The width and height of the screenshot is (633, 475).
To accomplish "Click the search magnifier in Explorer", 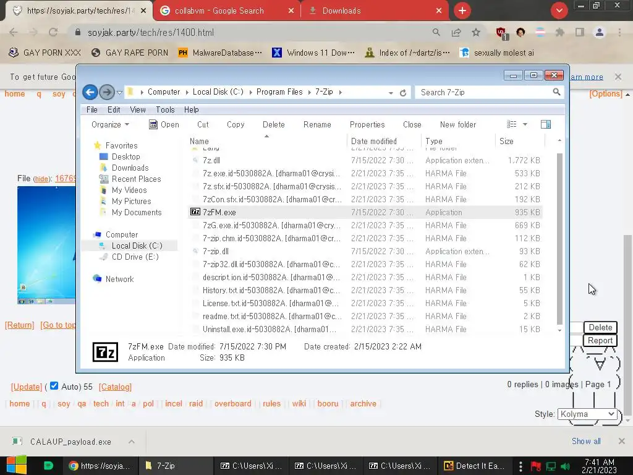I will click(x=556, y=92).
